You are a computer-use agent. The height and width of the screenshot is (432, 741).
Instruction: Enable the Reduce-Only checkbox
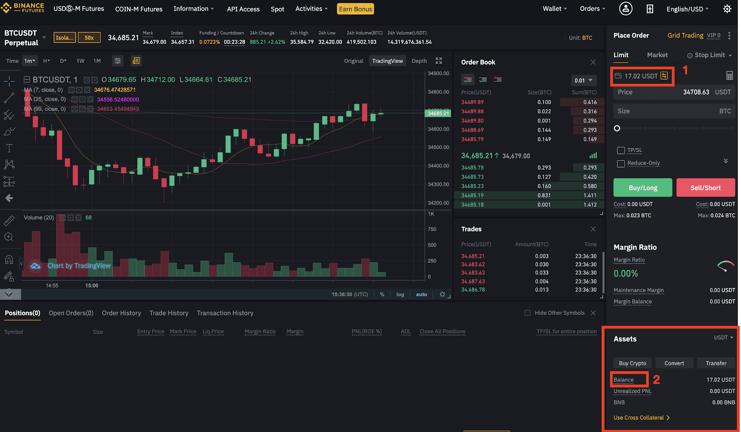(621, 163)
